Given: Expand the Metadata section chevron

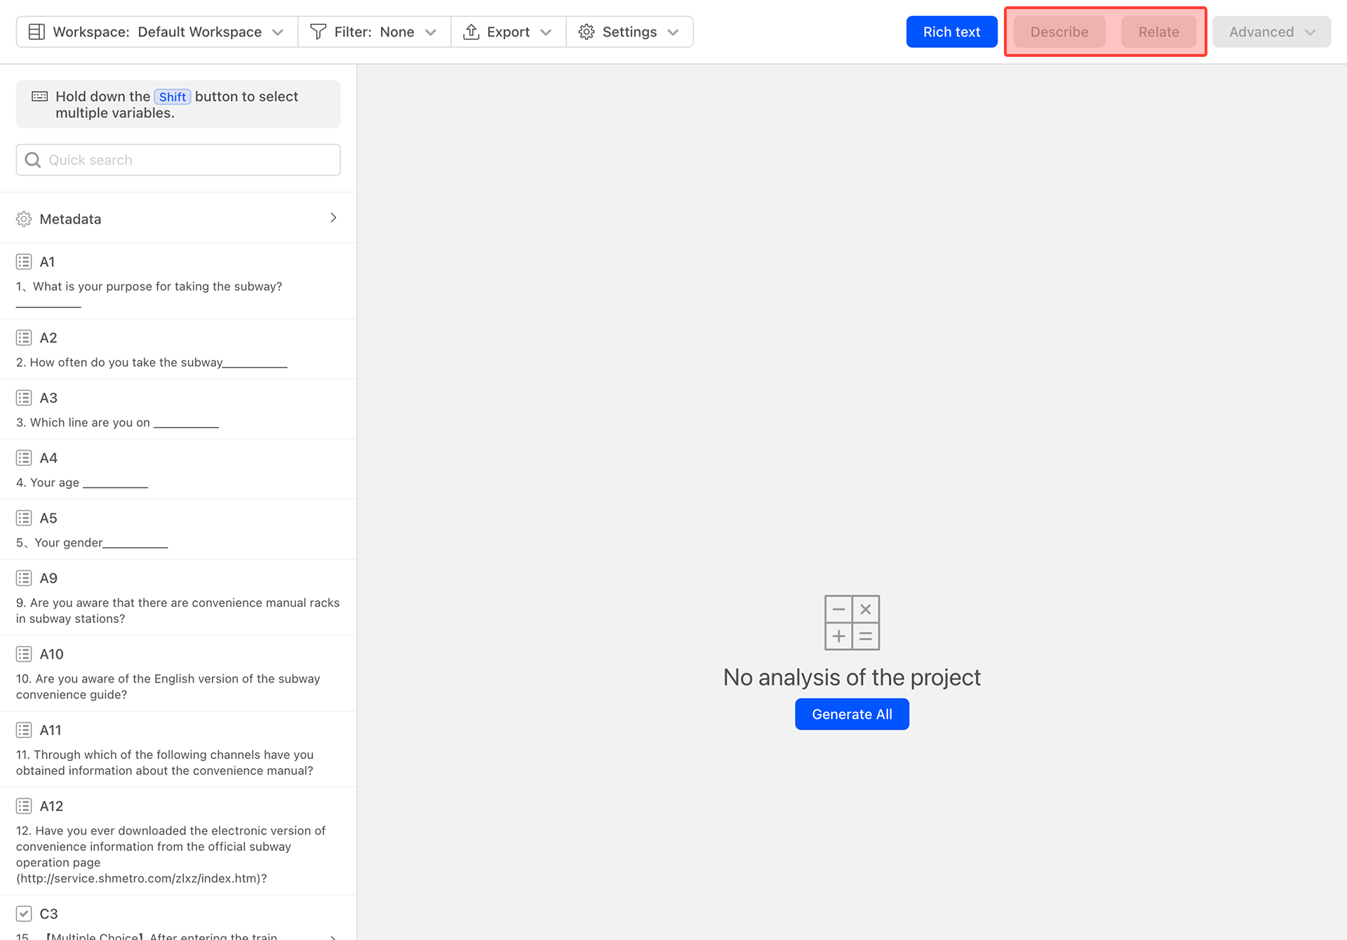Looking at the screenshot, I should pos(333,218).
